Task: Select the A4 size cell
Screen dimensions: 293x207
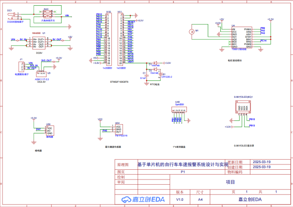Action: tap(200, 200)
